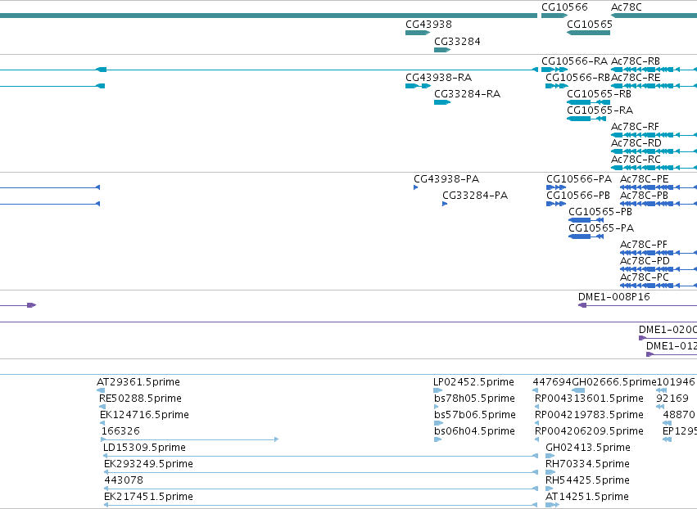Image resolution: width=697 pixels, height=509 pixels.
Task: Select the CG43938-RA transcript label
Action: [439, 78]
